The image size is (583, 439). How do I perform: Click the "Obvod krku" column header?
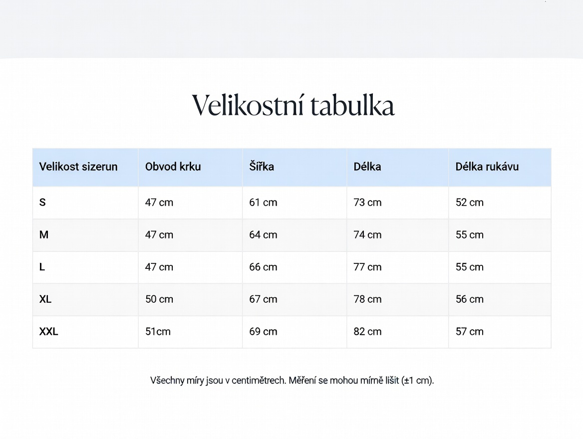coord(173,167)
